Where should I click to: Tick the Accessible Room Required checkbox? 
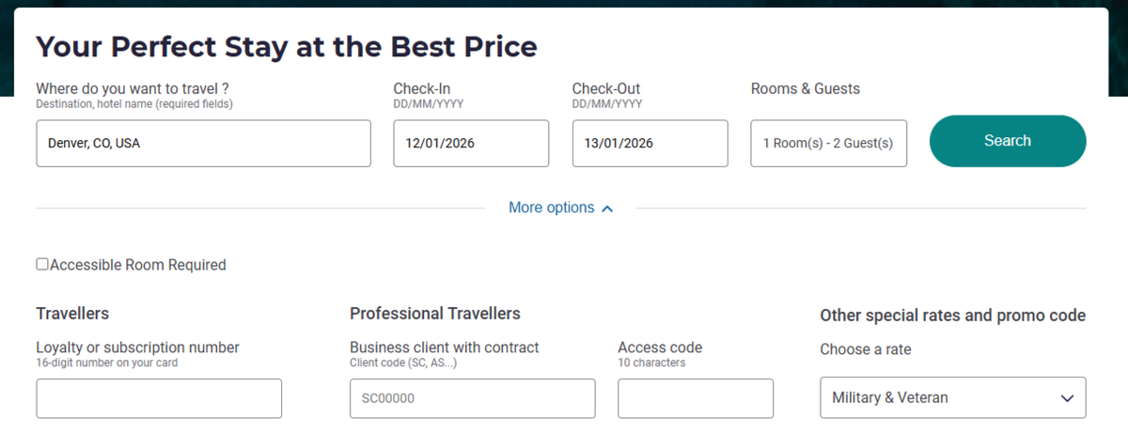coord(42,265)
